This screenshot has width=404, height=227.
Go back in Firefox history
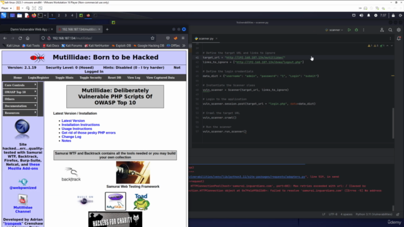pyautogui.click(x=5, y=38)
